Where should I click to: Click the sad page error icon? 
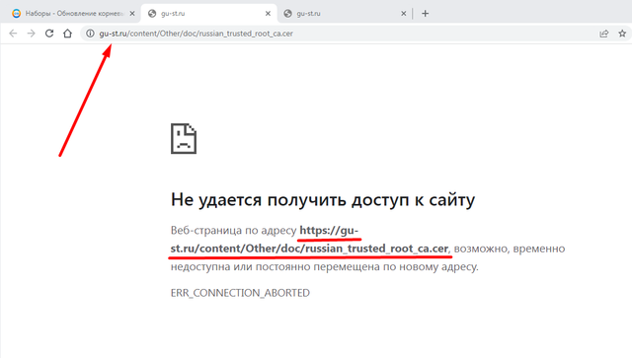coord(184,138)
